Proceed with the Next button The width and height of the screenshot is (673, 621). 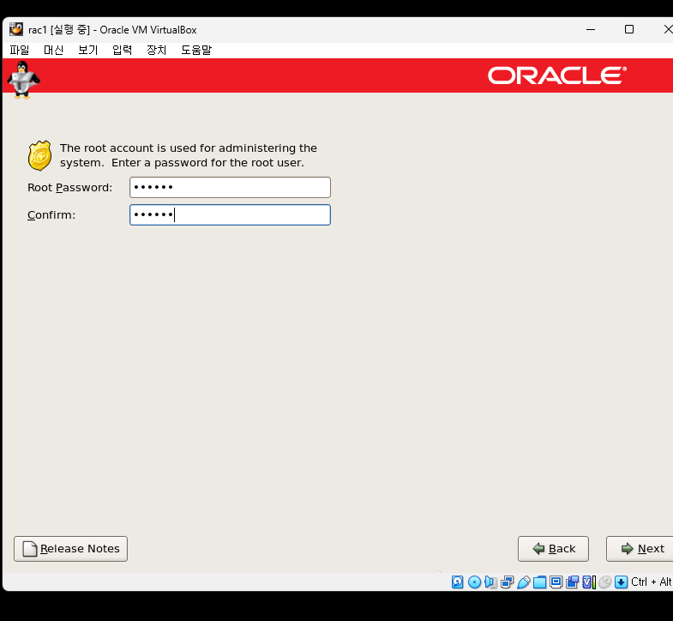pyautogui.click(x=640, y=549)
